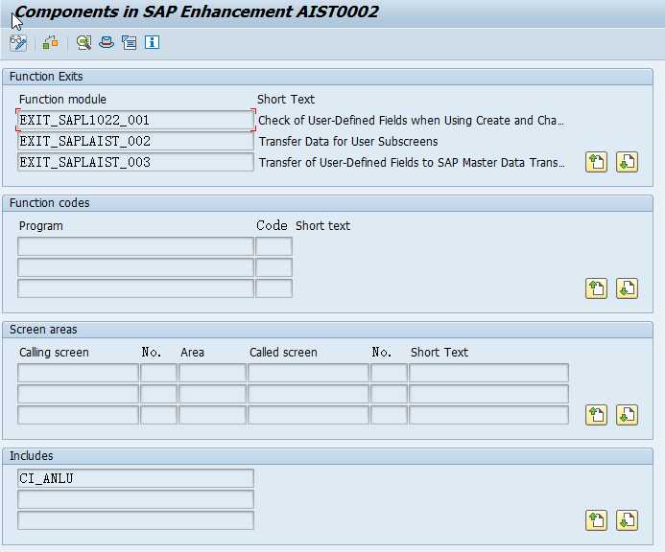The height and width of the screenshot is (552, 665).
Task: Click the first row Screen areas Short Text field
Action: (x=488, y=373)
